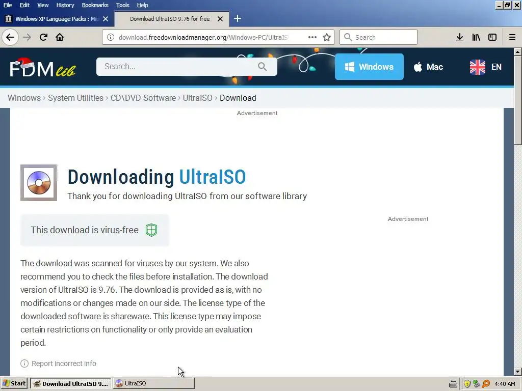Switch to the Mac platform
Viewport: 522px width, 391px height.
tap(428, 67)
